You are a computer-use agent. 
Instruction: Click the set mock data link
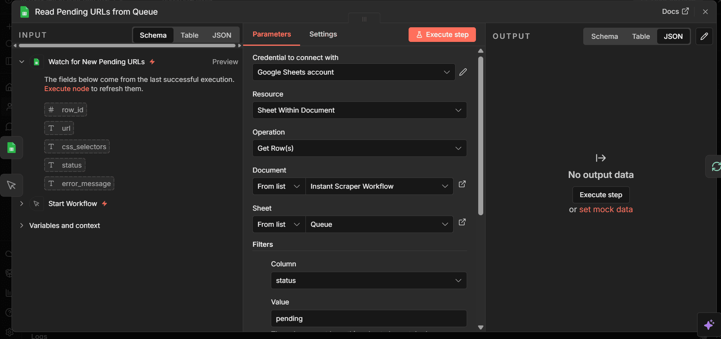tap(606, 209)
